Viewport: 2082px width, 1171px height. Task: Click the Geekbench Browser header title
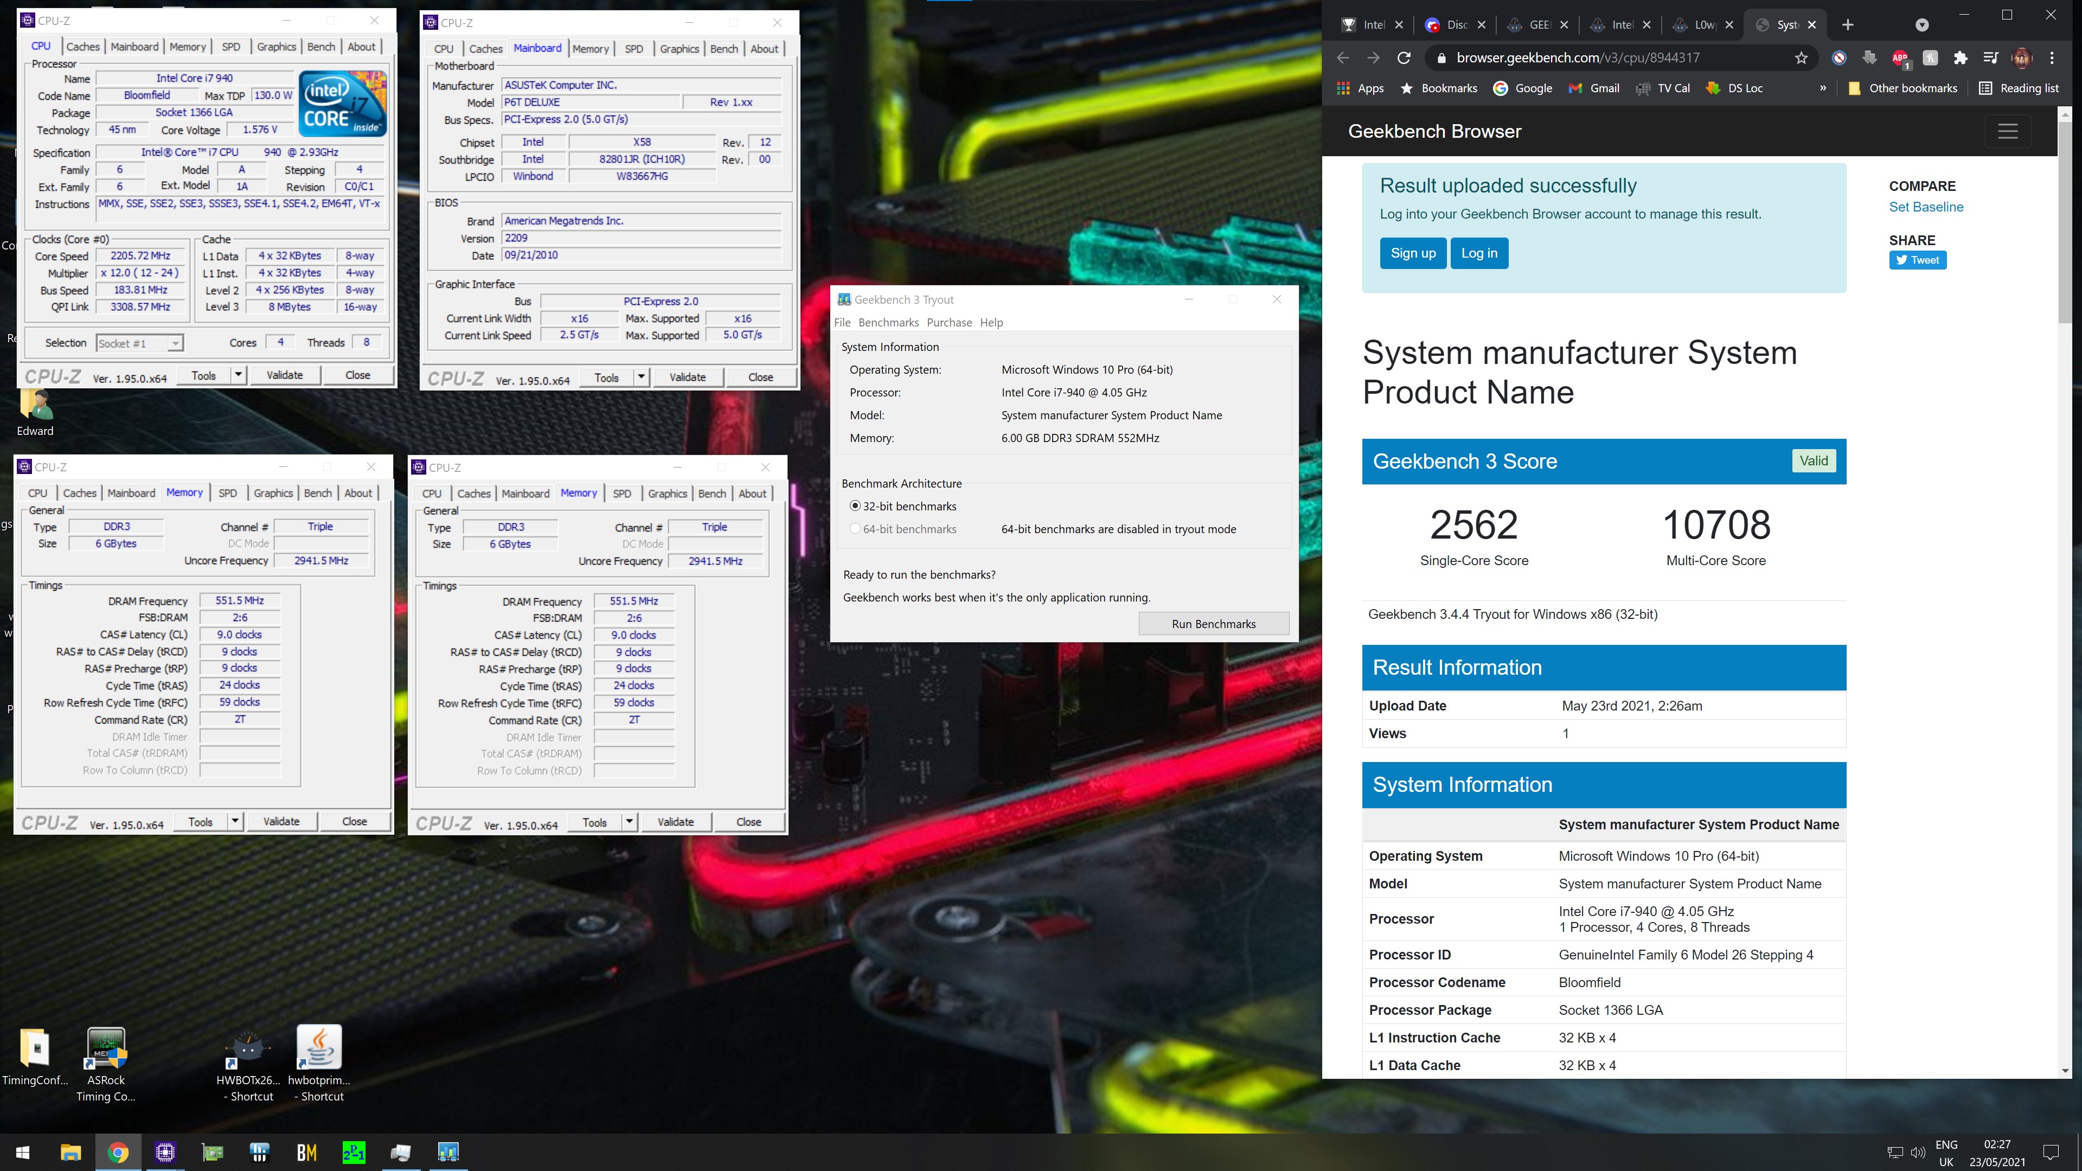point(1434,131)
